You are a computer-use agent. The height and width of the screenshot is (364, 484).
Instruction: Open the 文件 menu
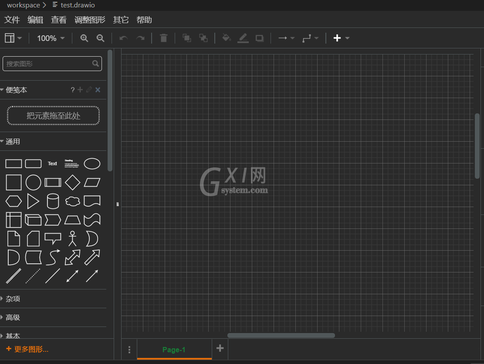coord(12,20)
